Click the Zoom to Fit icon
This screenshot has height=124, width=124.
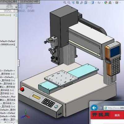point(65,2)
